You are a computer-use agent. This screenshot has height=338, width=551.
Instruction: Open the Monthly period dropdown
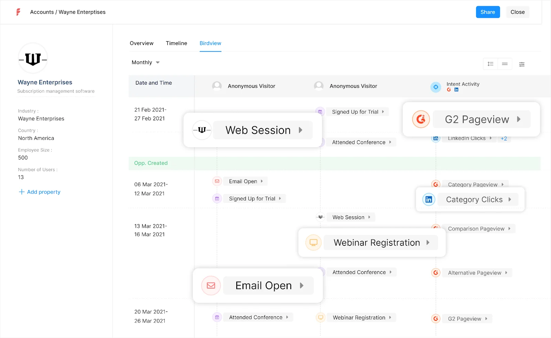146,63
